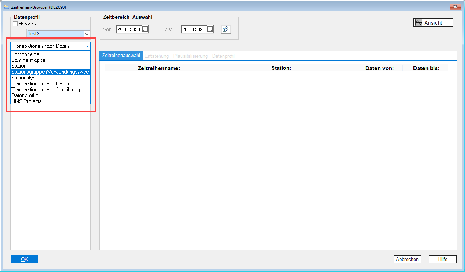This screenshot has height=272, width=465.
Task: Choose 'Transaktionen nach Ausführung' option
Action: pos(46,89)
